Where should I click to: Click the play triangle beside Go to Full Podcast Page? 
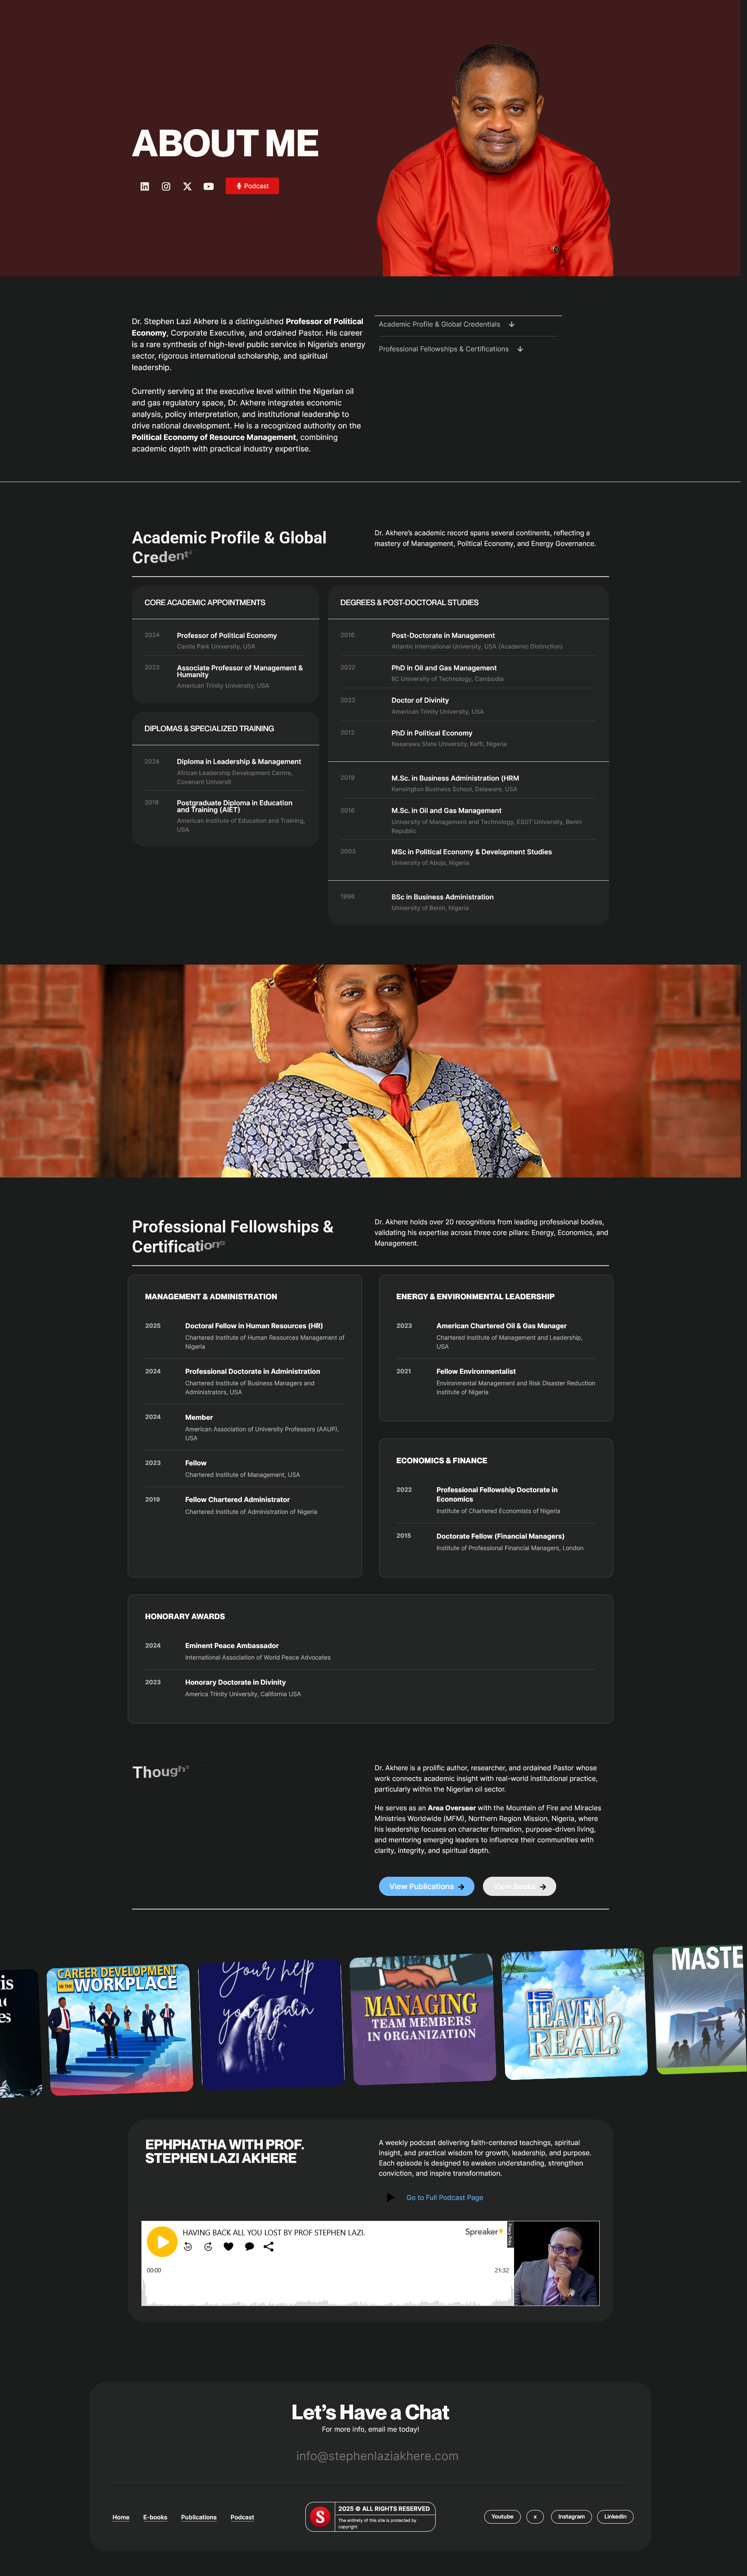coord(390,2197)
